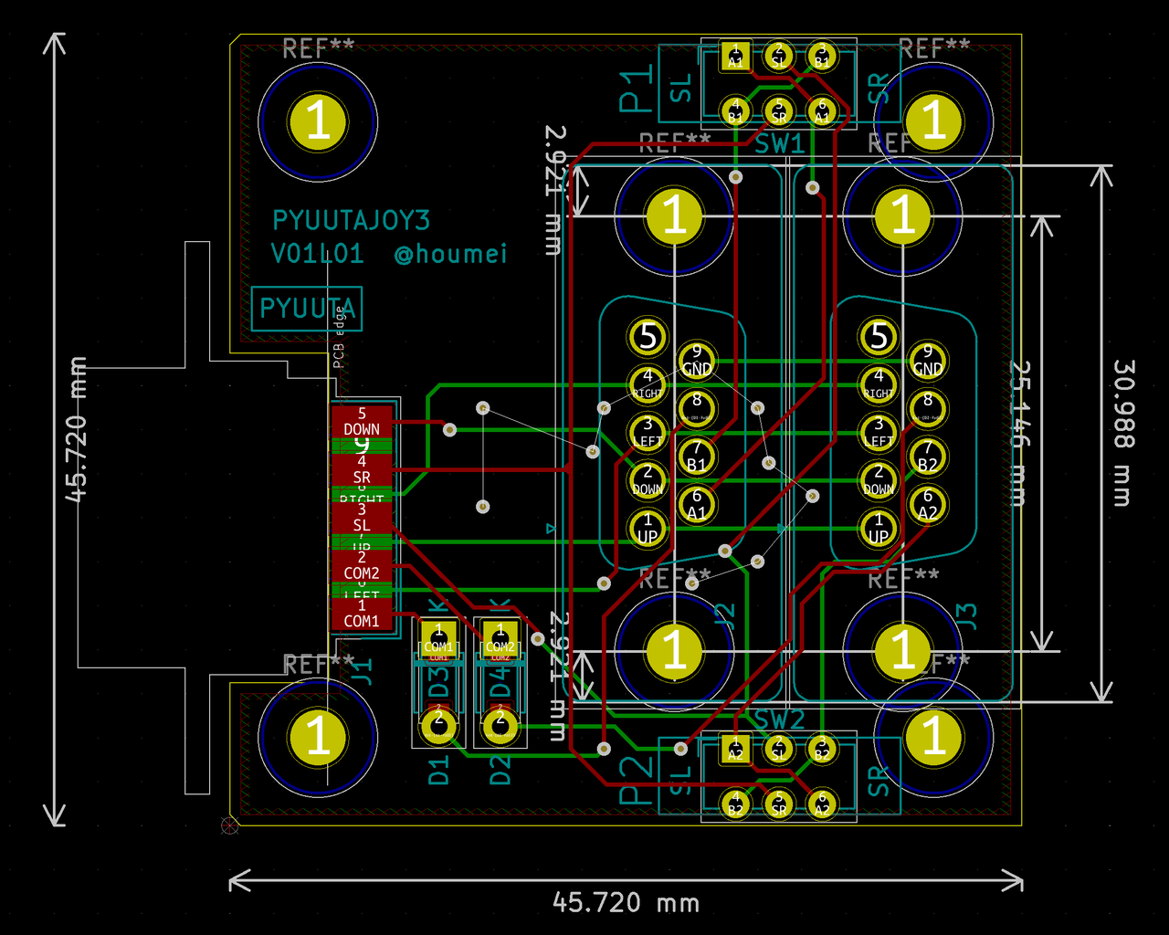Select pin 6 A2 on J3

pos(928,504)
